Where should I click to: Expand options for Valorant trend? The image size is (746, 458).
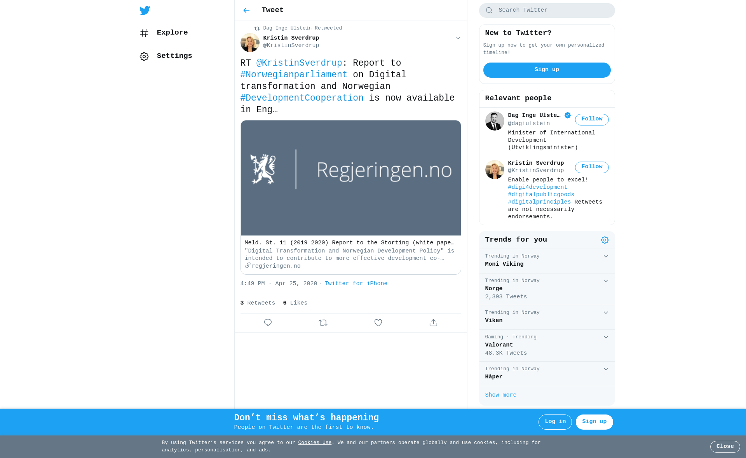click(606, 337)
